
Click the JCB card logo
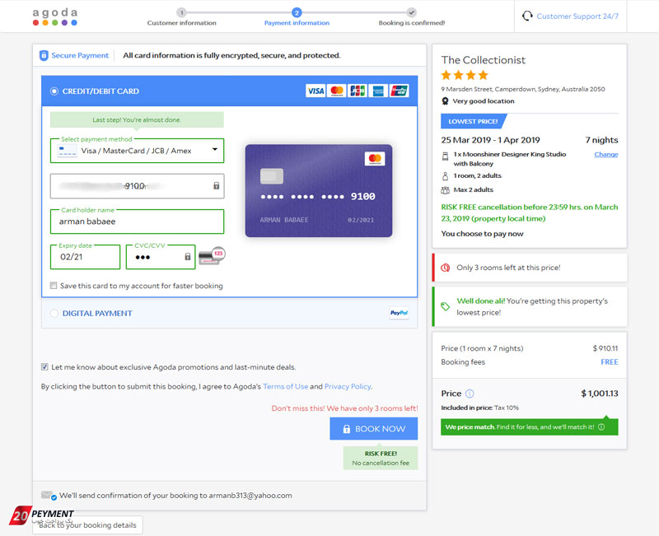tap(358, 91)
